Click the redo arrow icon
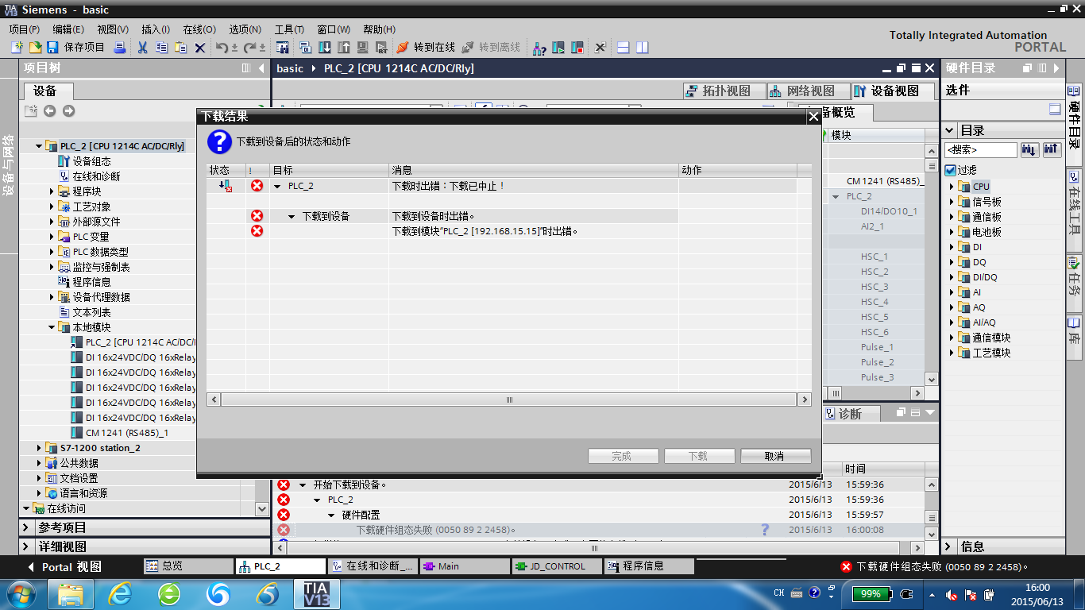1085x610 pixels. tap(249, 48)
